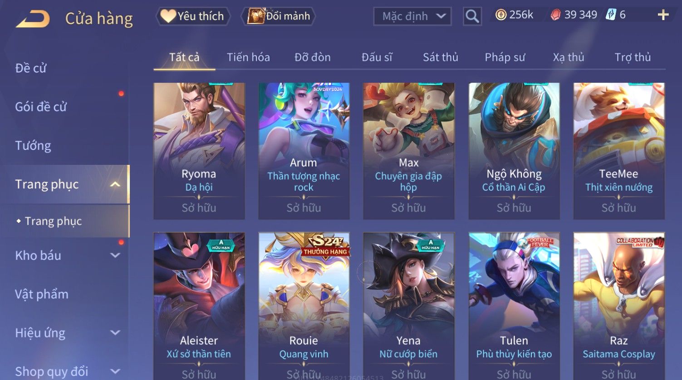Open Yêu thích favorites heart button

(193, 16)
